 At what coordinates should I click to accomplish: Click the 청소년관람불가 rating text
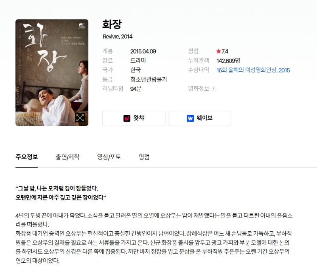[x=149, y=79]
